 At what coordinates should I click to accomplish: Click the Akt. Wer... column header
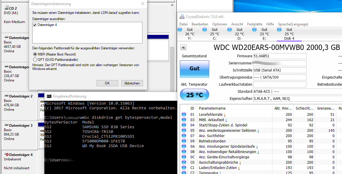pyautogui.click(x=283, y=108)
